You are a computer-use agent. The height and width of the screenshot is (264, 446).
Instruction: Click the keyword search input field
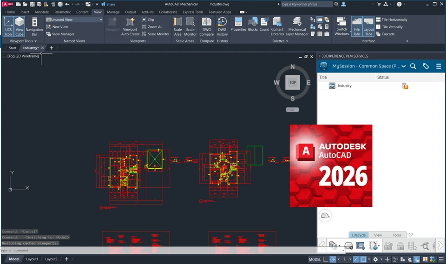(x=307, y=4)
